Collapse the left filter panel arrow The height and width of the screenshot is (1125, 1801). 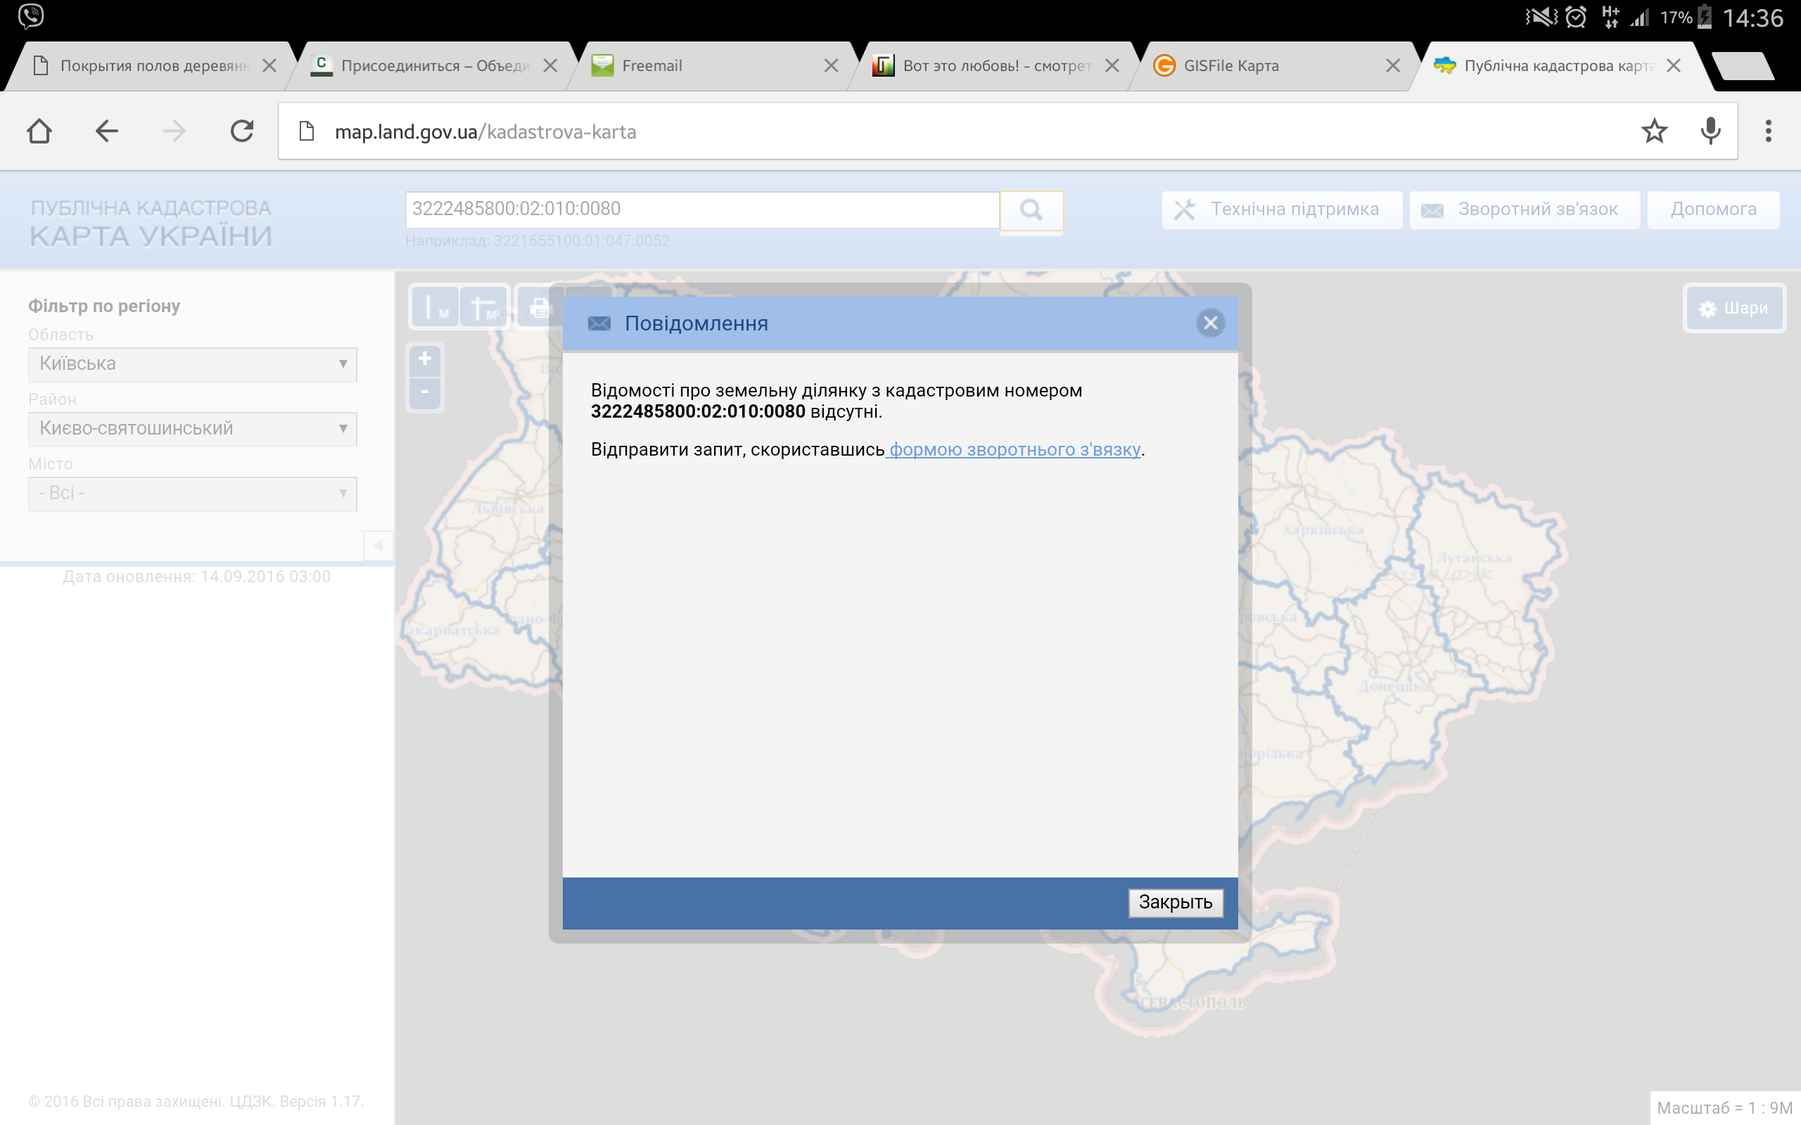(x=378, y=546)
